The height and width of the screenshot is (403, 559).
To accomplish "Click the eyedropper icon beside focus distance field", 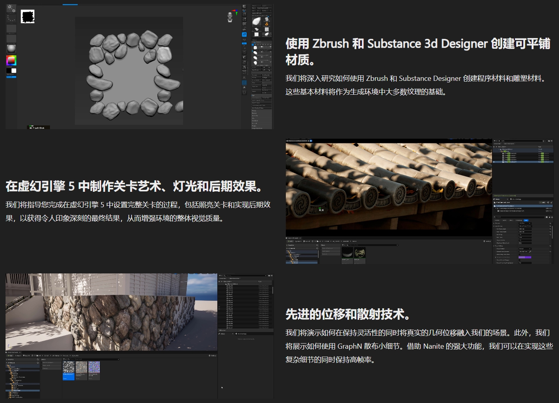I will 530,252.
